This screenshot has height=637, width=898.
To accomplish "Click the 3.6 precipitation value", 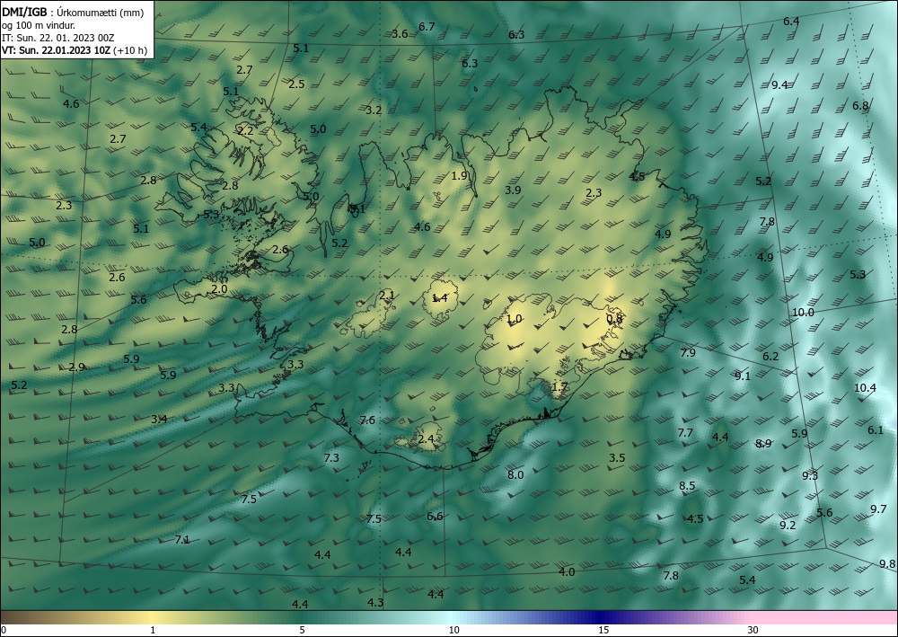I will (400, 34).
